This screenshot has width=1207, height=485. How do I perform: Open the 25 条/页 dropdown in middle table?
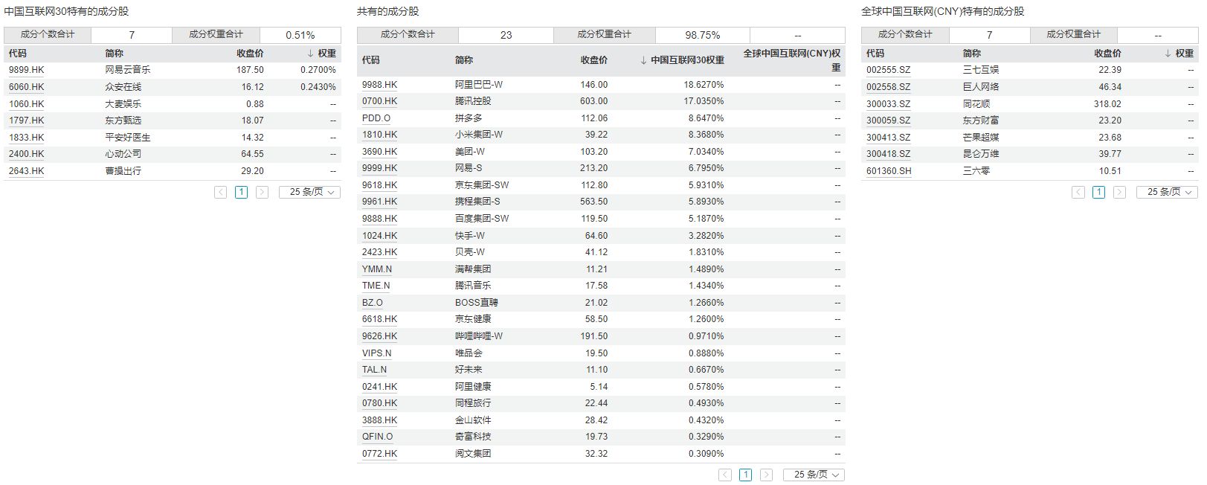[814, 475]
